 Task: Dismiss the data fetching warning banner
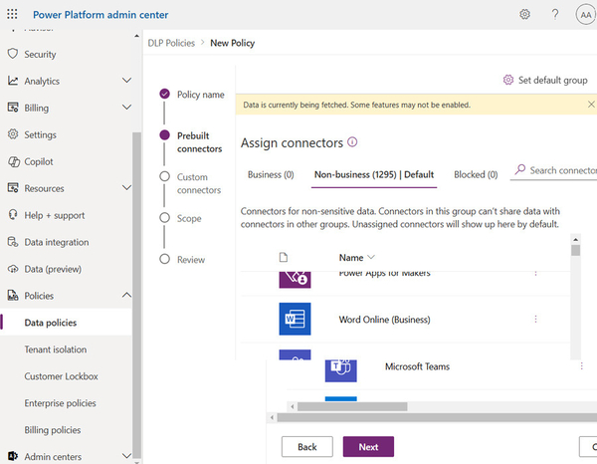pyautogui.click(x=591, y=105)
